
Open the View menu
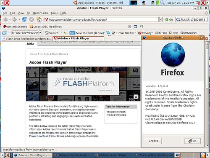point(21,13)
